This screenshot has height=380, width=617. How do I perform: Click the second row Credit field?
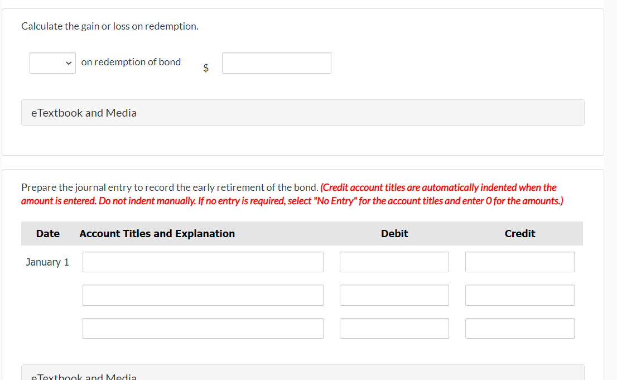[x=520, y=295]
